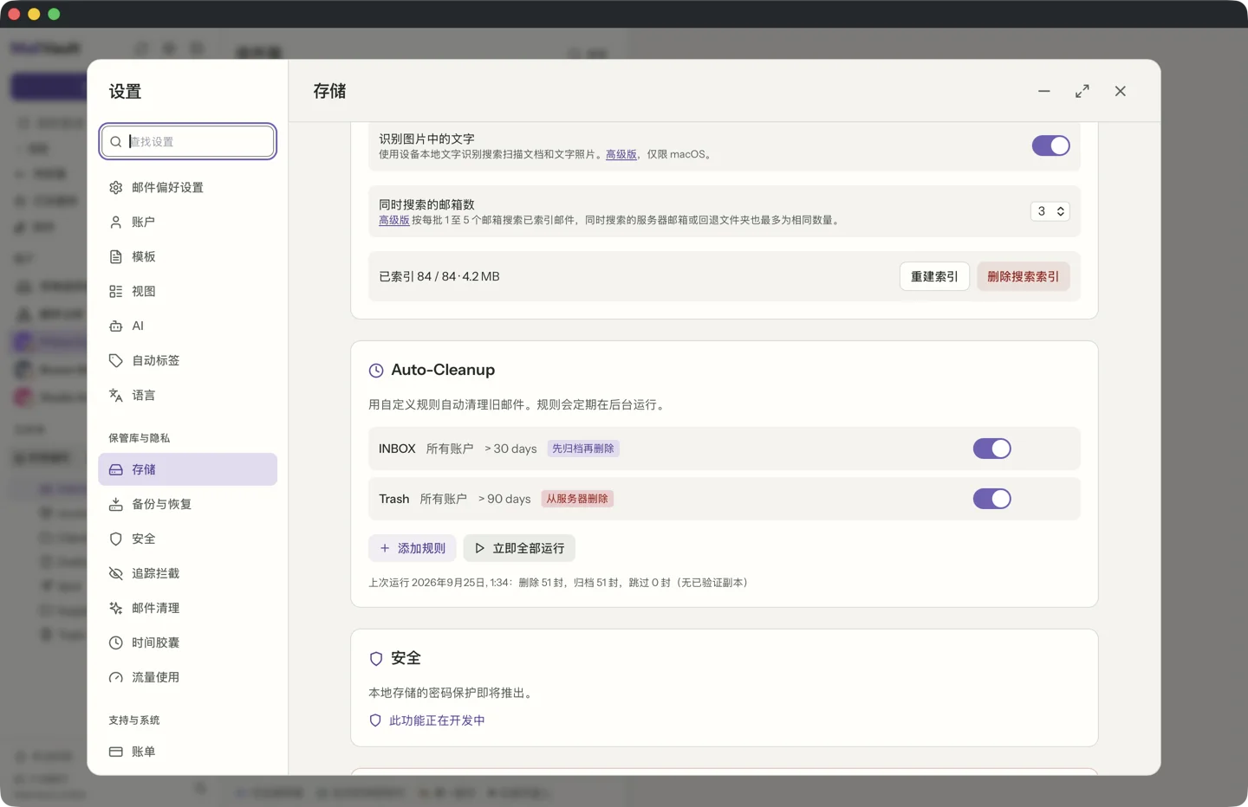The width and height of the screenshot is (1248, 807).
Task: Click the 已索引 84 / 84 · 4.2 MB text
Action: pos(439,277)
